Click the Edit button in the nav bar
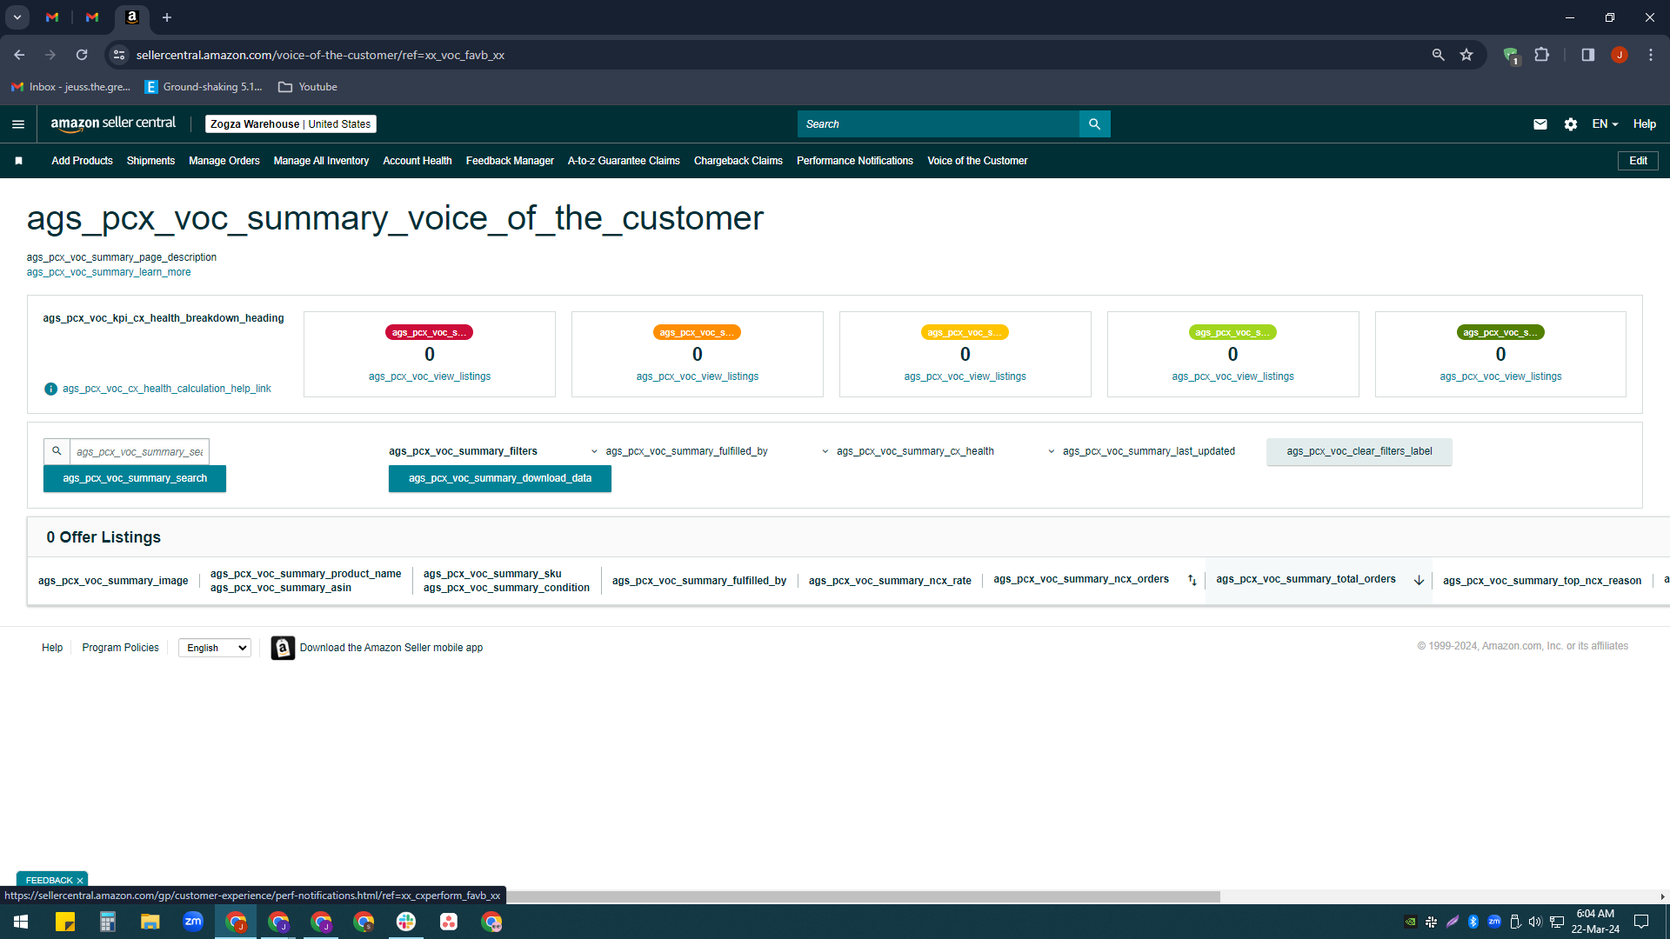The width and height of the screenshot is (1670, 939). [1638, 161]
